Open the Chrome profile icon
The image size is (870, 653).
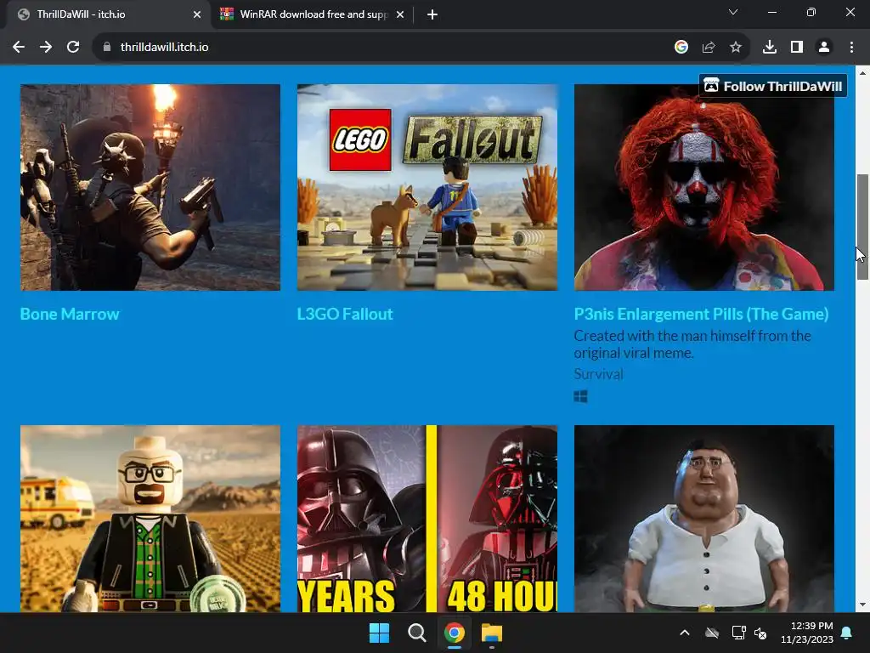coord(824,48)
